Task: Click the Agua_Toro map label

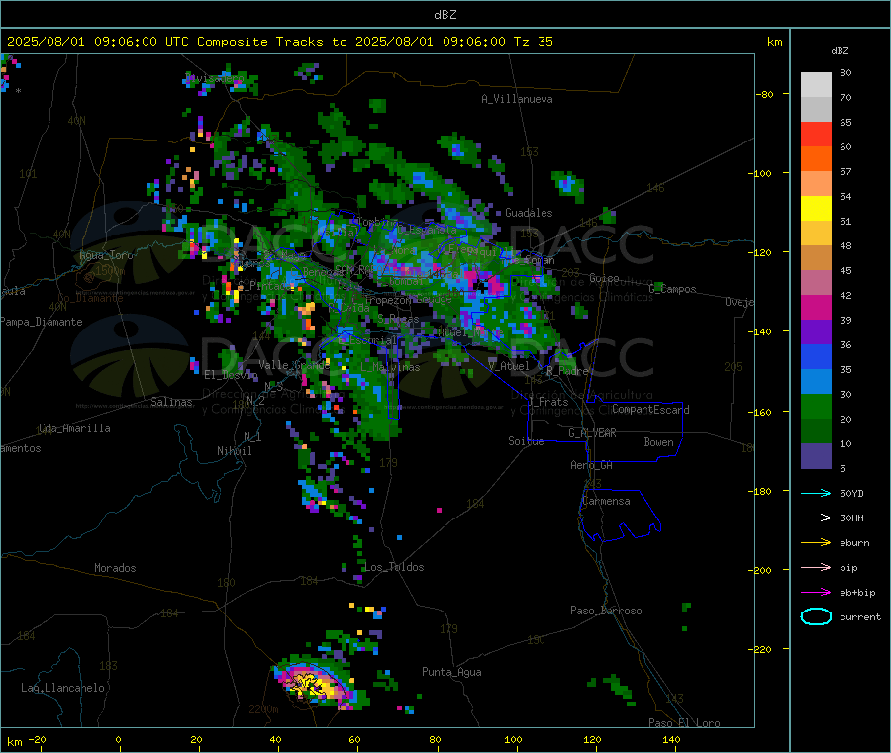Action: (x=106, y=255)
